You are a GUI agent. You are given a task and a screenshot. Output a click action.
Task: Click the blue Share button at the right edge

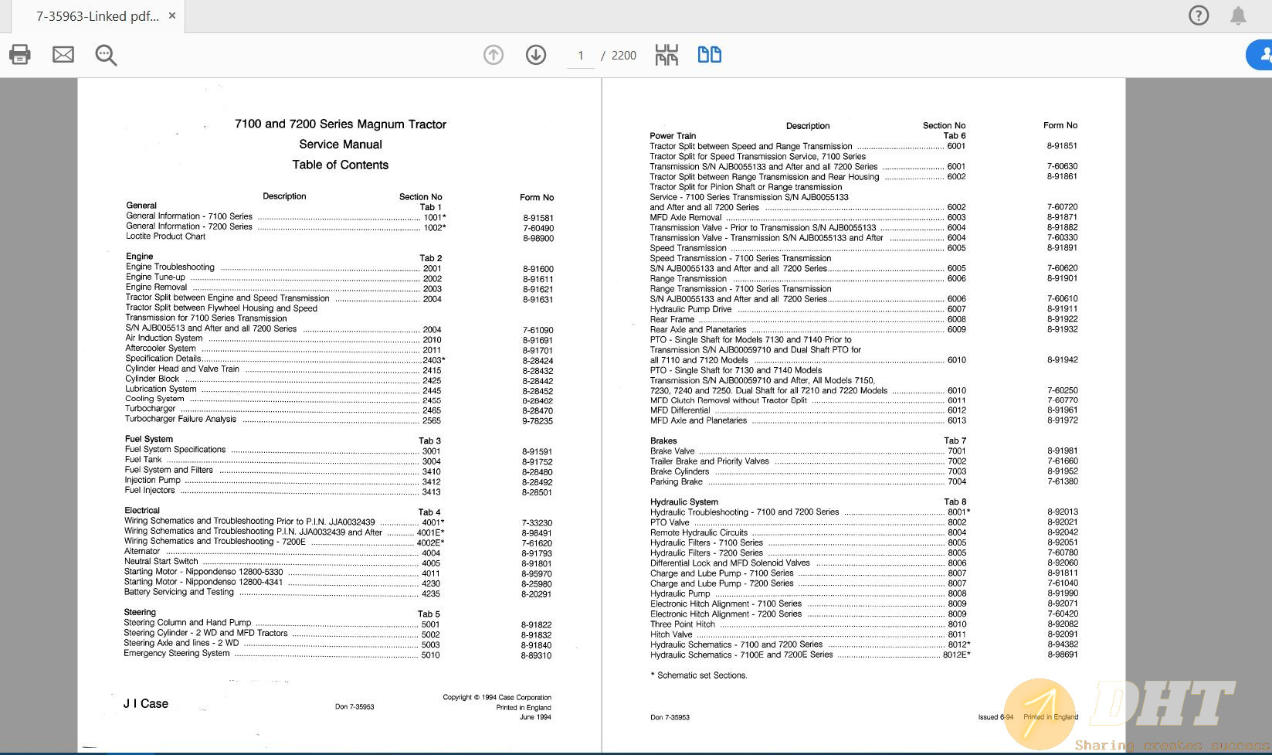tap(1260, 55)
